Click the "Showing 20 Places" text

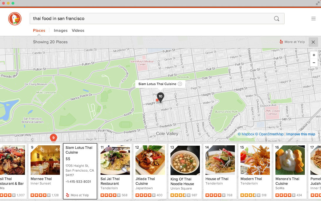pyautogui.click(x=50, y=42)
